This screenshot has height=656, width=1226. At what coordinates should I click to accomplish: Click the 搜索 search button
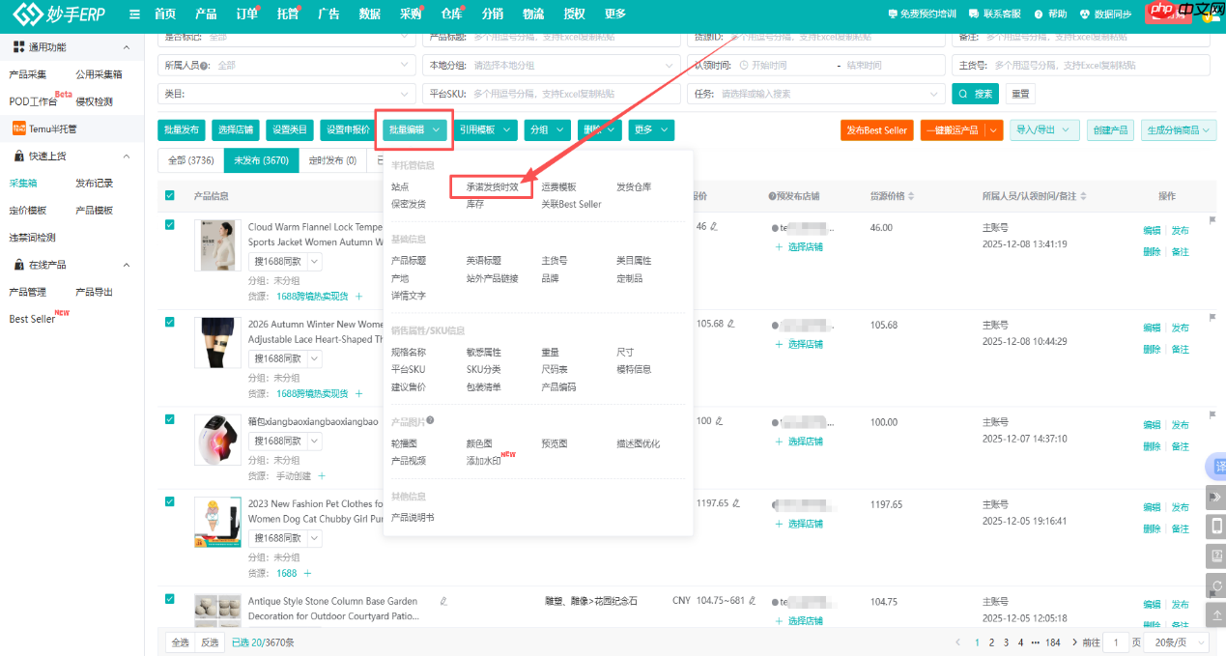(975, 94)
